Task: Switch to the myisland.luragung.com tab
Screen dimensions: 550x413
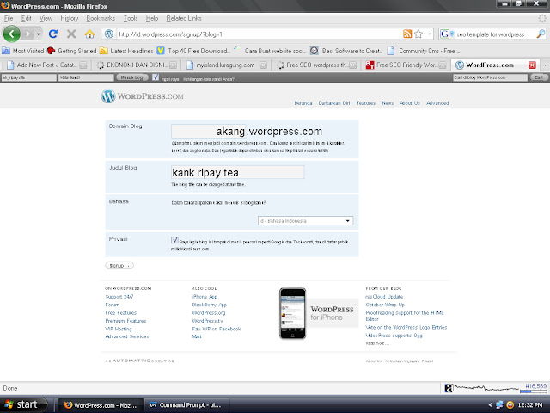Action: click(226, 65)
